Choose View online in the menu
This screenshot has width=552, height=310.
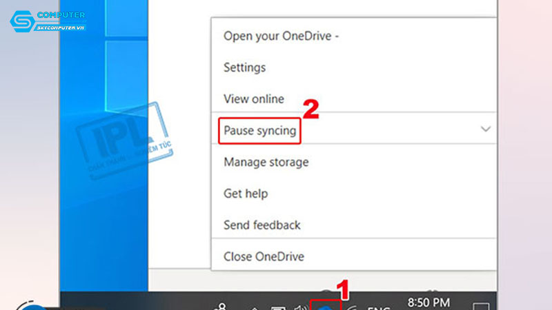point(253,99)
